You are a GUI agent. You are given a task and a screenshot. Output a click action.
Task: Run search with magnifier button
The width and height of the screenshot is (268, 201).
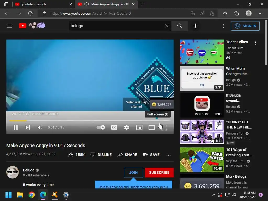coord(180,26)
